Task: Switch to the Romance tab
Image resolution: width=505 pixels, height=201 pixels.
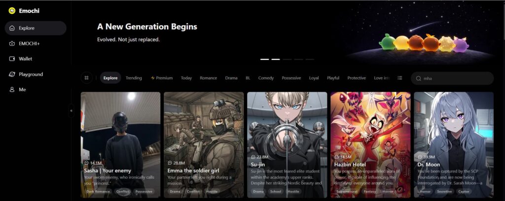Action: [x=209, y=78]
